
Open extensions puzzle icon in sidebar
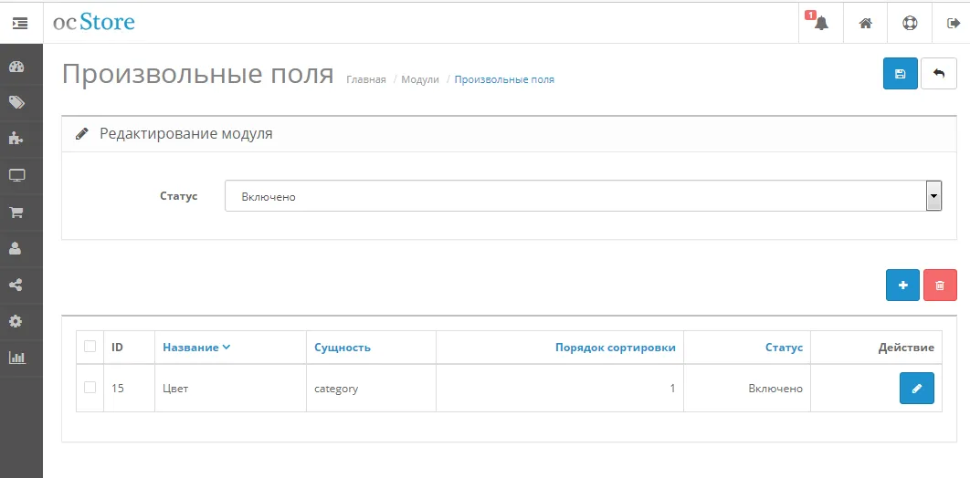coord(16,139)
